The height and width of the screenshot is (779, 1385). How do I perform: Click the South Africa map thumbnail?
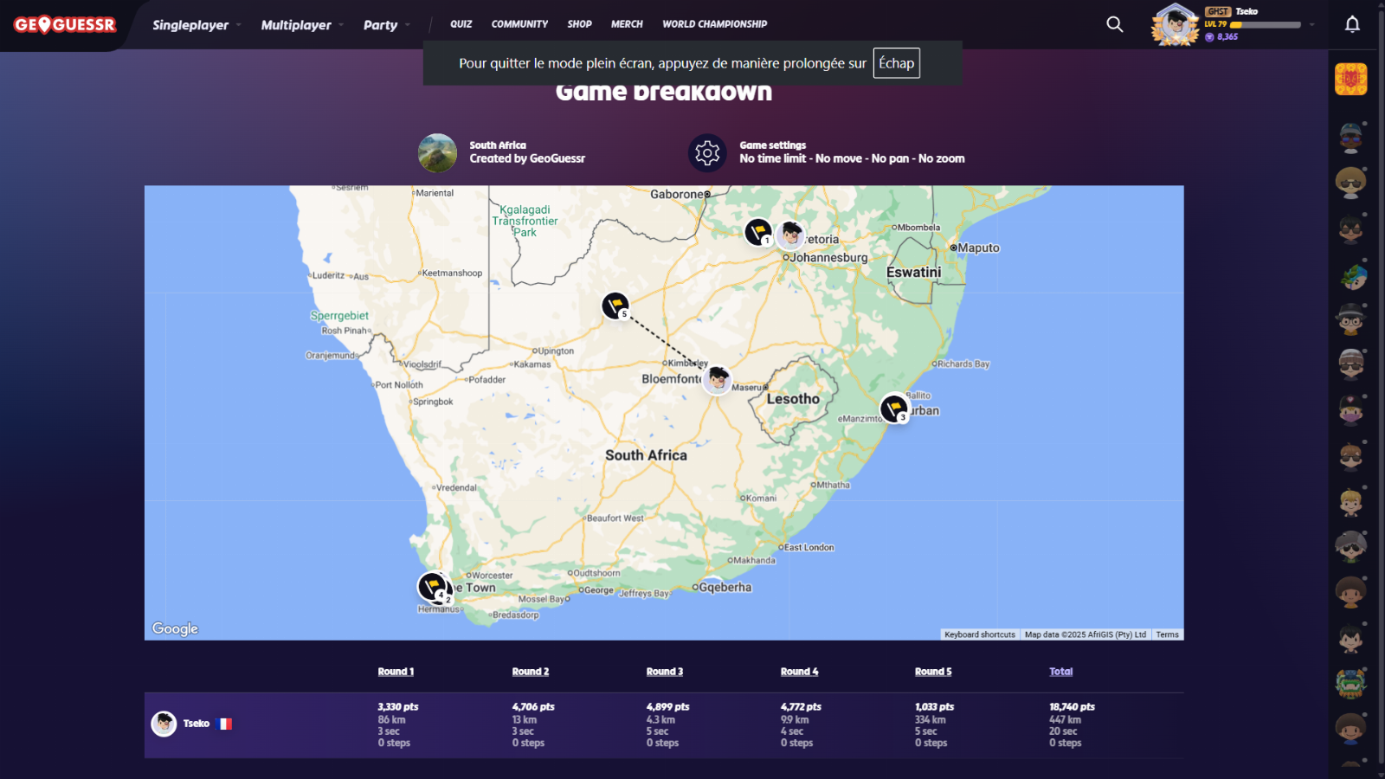pos(437,153)
